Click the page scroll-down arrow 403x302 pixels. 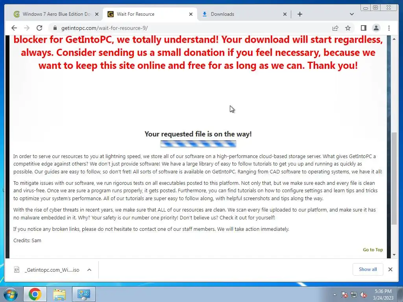pos(394,255)
